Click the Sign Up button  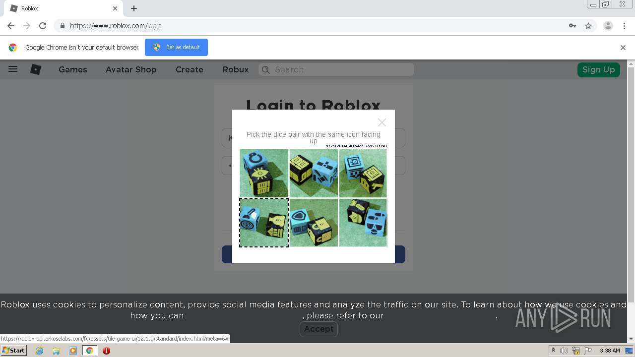(598, 69)
